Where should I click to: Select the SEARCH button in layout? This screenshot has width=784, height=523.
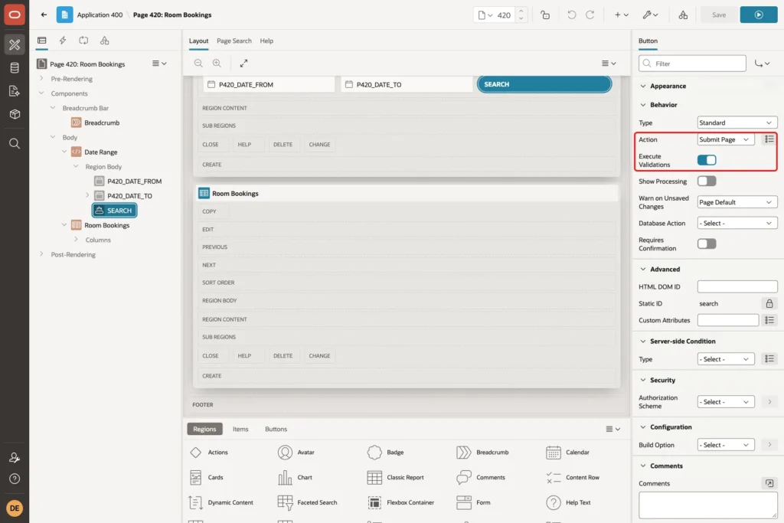(x=544, y=84)
